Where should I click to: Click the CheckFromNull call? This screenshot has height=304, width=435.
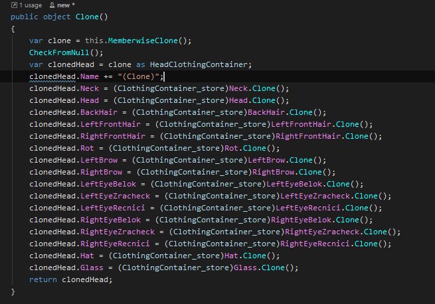(x=59, y=52)
